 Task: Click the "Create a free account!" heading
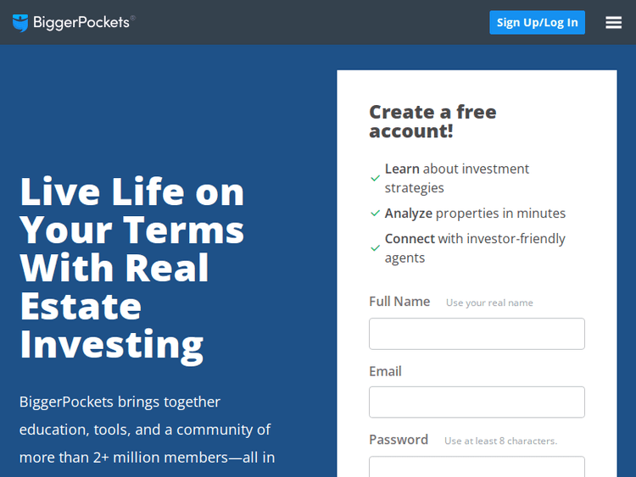click(x=432, y=121)
